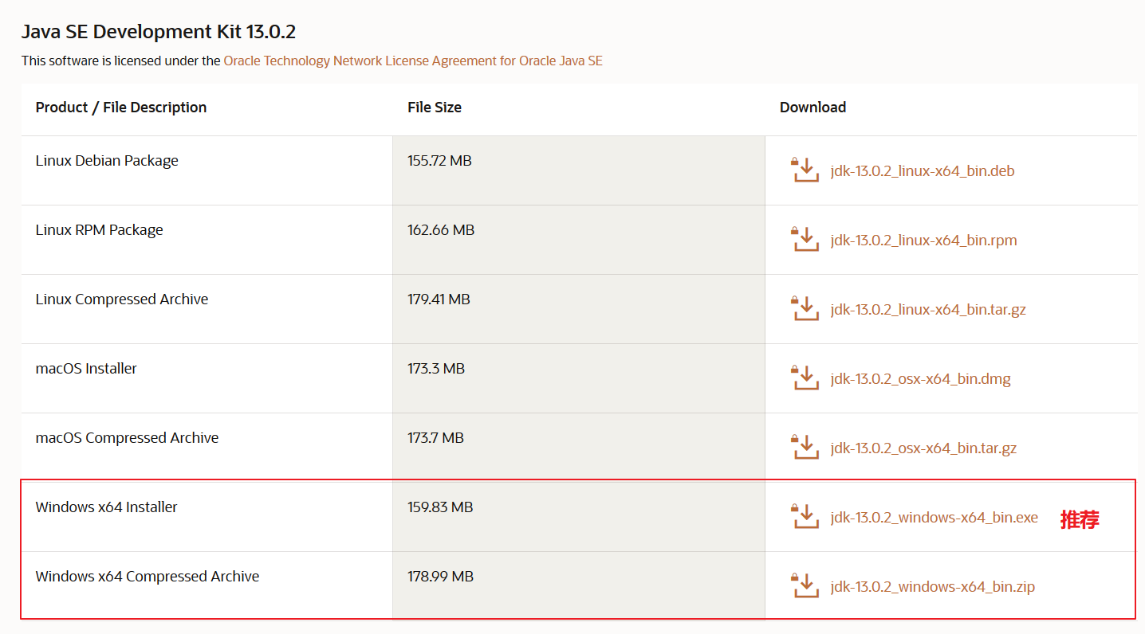Screen dimensions: 1145x634
Task: Select the Linux RPM Package row label
Action: 100,230
